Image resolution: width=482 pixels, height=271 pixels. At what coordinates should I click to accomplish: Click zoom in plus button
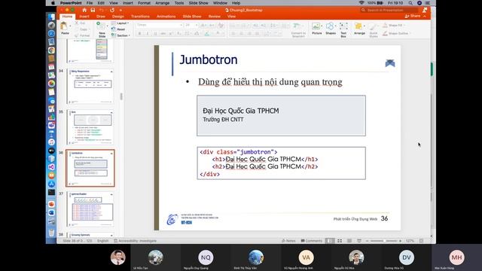coord(400,241)
